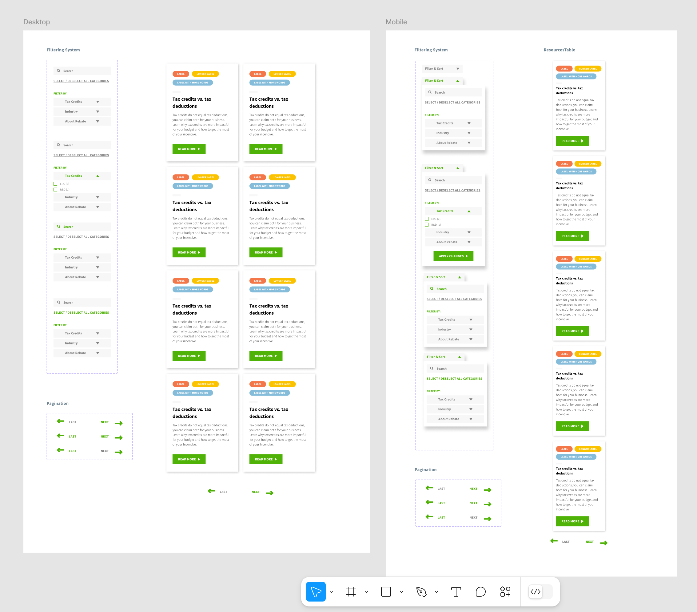Screen dimensions: 697x612
Task: Check the R&D (1) checkbox in Mobile frame
Action: click(x=427, y=225)
